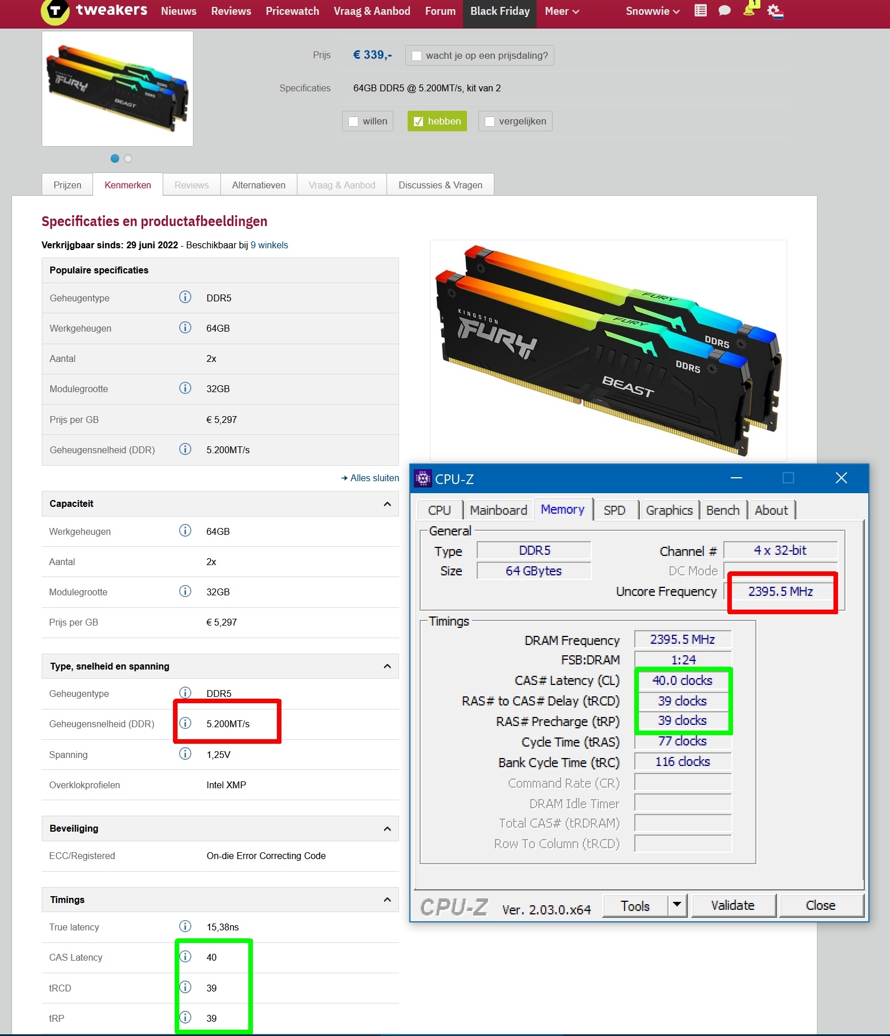Click info icon next to tRCD
890x1036 pixels.
pyautogui.click(x=185, y=987)
